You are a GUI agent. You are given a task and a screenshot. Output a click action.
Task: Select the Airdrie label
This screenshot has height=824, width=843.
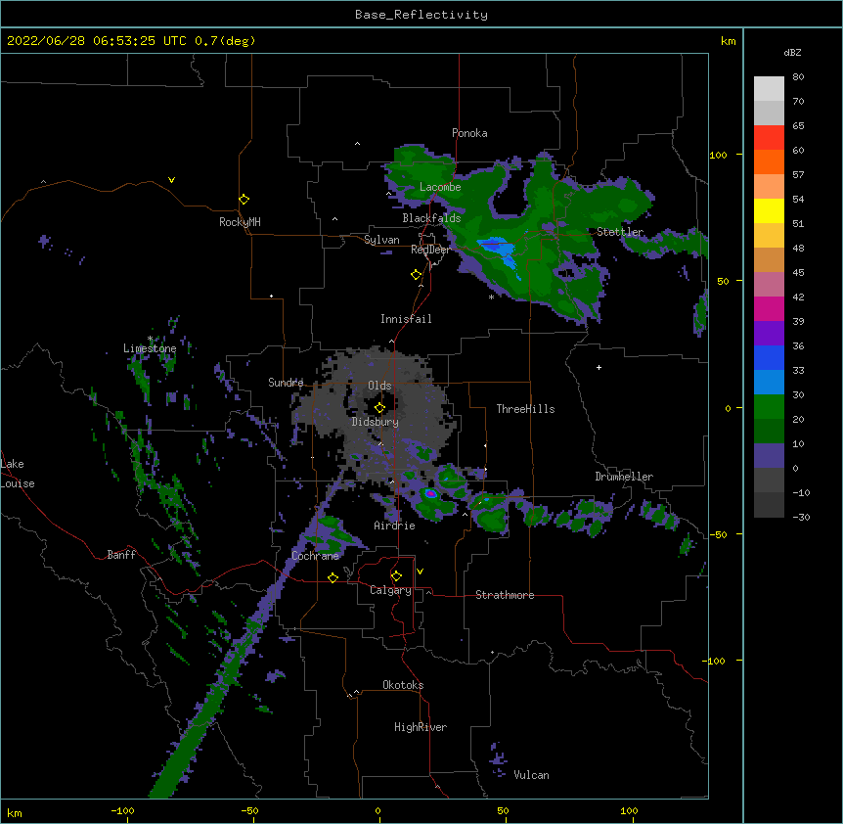coord(394,526)
